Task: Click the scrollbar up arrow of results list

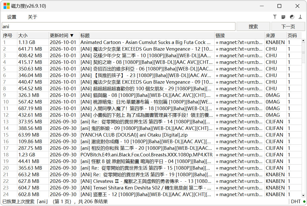Action: [x=303, y=41]
